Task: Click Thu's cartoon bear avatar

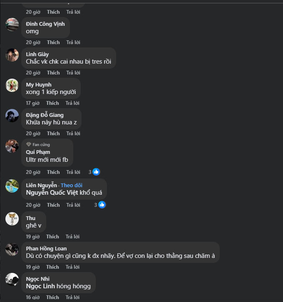Action: tap(12, 219)
